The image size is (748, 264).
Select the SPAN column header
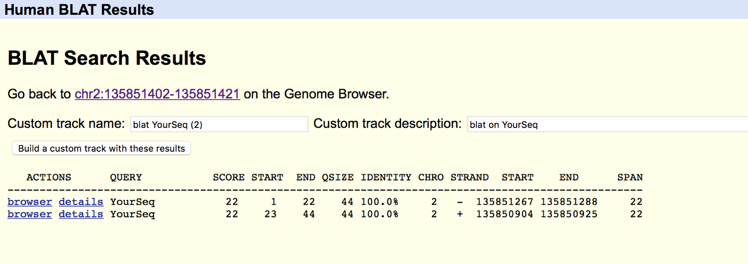point(630,177)
